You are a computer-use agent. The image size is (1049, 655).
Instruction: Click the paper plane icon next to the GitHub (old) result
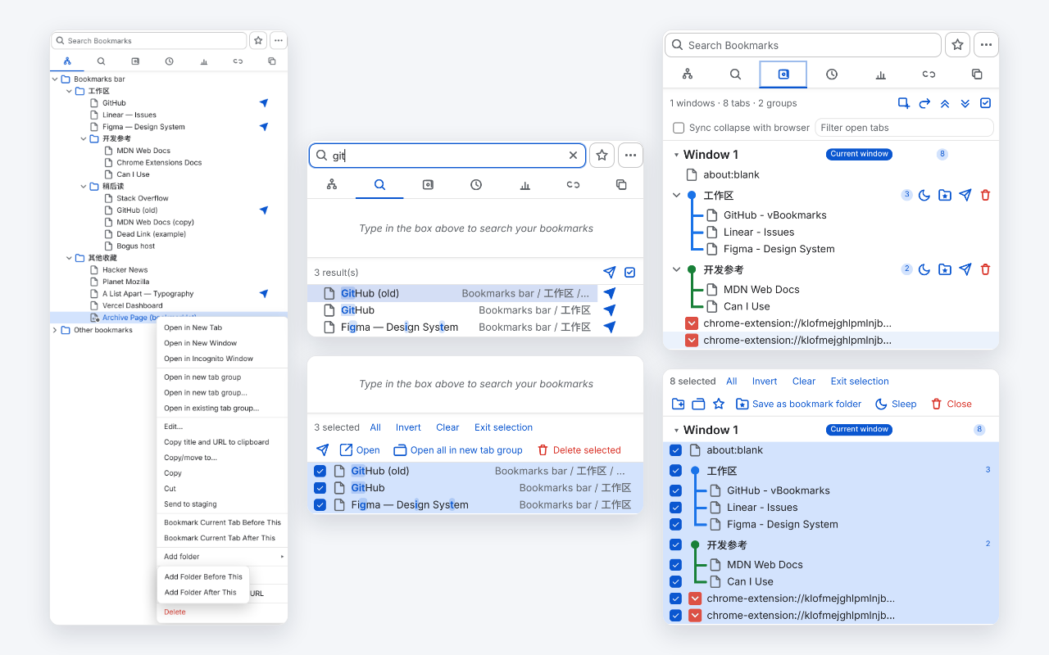(x=609, y=293)
